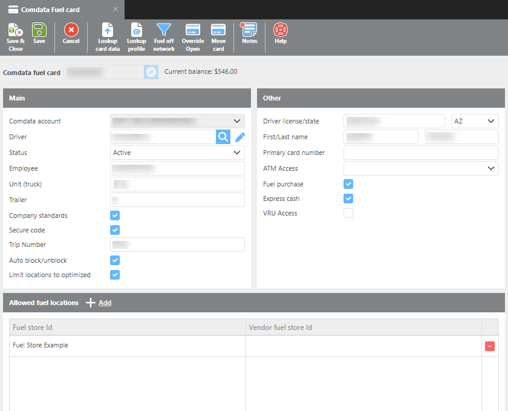508x411 pixels.
Task: Open the Notes icon
Action: pyautogui.click(x=249, y=30)
